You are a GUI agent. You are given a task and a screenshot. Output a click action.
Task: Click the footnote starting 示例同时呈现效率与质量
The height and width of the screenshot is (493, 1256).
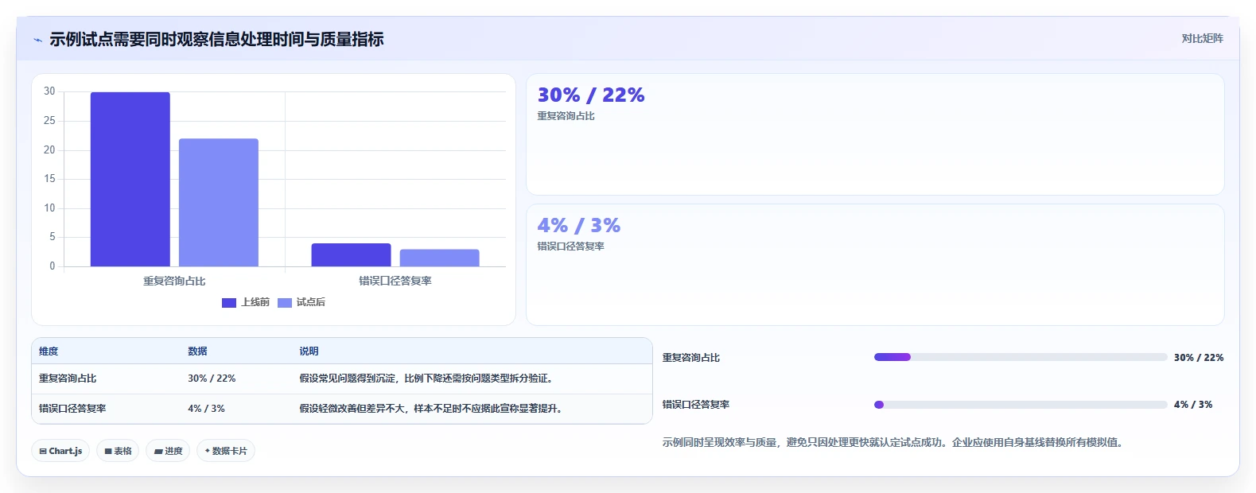pos(892,443)
